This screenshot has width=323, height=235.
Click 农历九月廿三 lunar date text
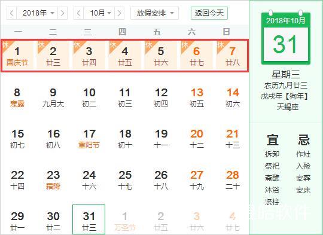pyautogui.click(x=286, y=86)
